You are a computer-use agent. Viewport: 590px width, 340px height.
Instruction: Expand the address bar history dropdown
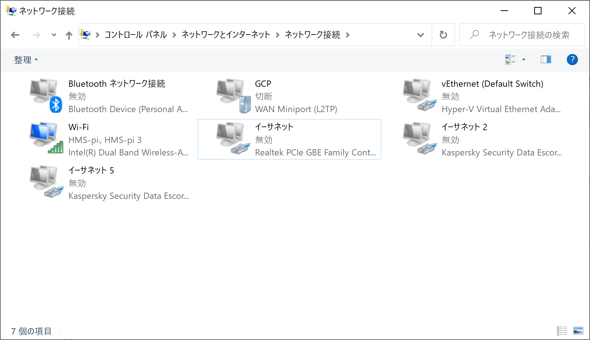pos(420,35)
